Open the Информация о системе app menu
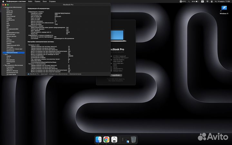232x145 pixels. click(16, 2)
